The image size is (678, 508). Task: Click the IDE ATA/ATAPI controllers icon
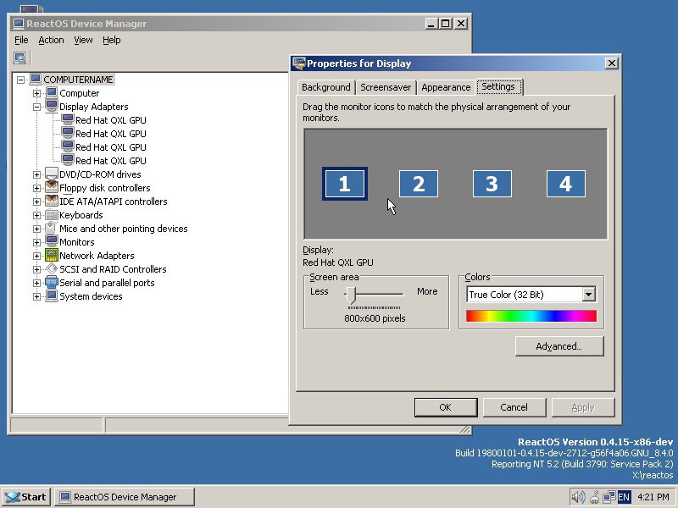coord(52,202)
